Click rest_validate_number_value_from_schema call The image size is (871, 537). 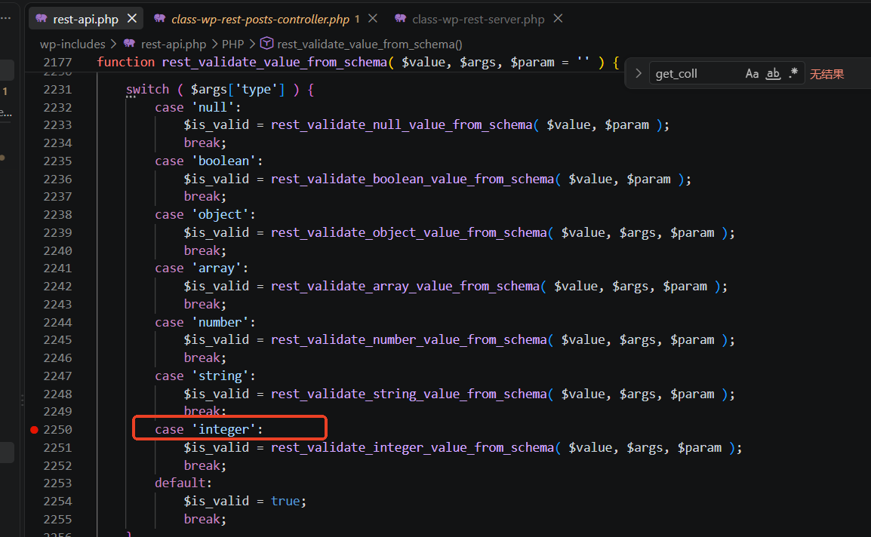tap(409, 340)
